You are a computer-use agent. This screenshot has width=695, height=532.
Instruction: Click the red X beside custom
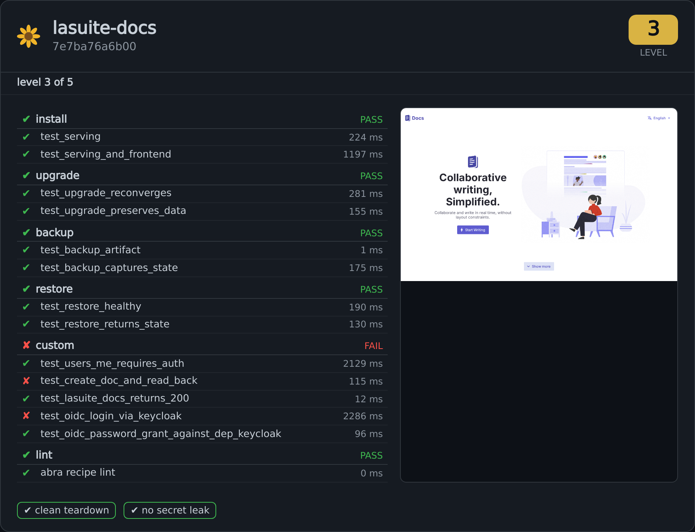(x=26, y=345)
